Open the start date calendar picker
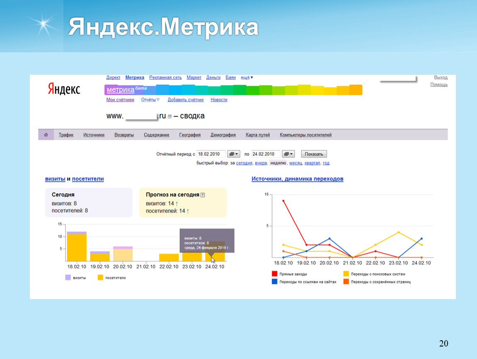This screenshot has height=359, width=477. (x=234, y=154)
